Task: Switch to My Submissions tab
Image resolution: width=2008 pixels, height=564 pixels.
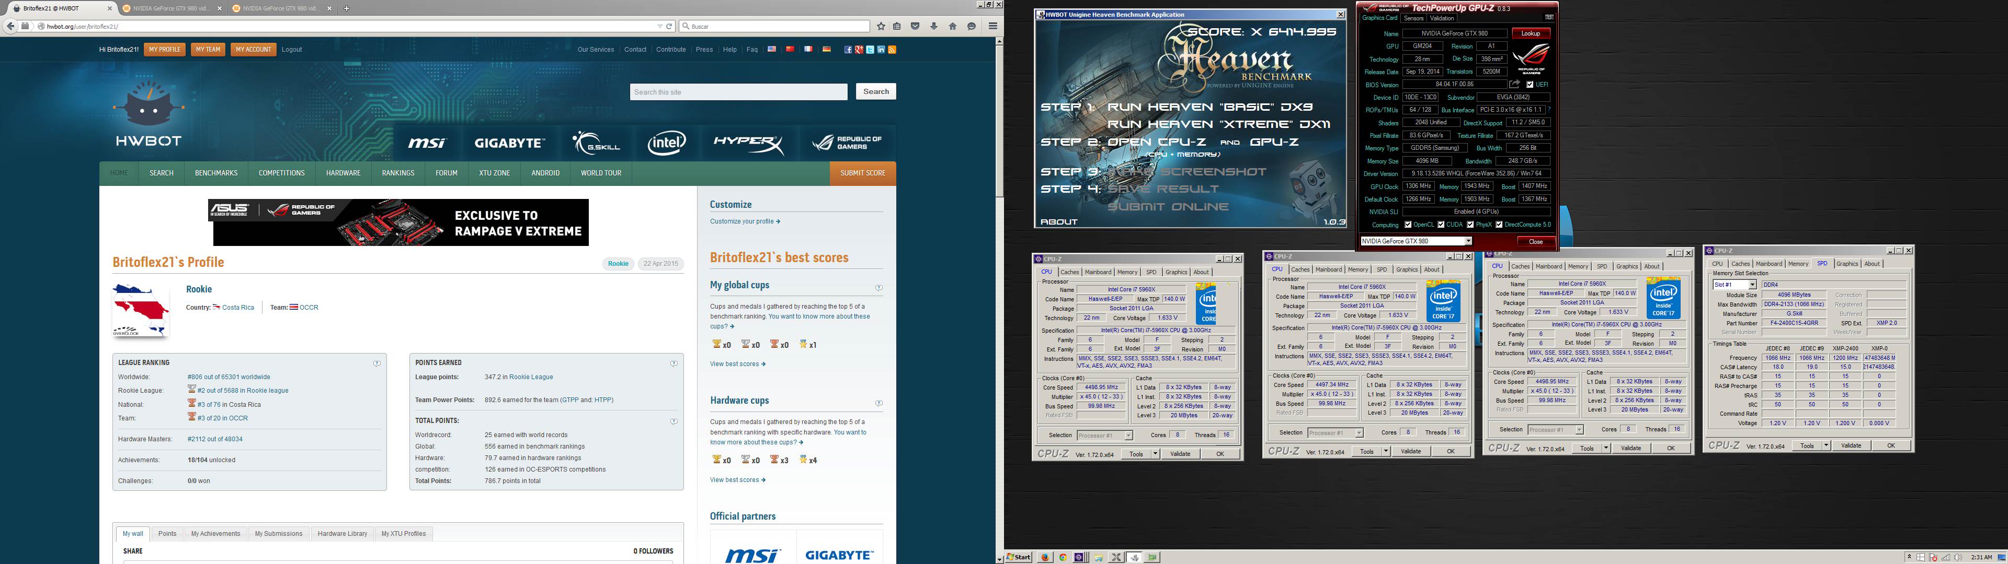Action: pyautogui.click(x=278, y=534)
